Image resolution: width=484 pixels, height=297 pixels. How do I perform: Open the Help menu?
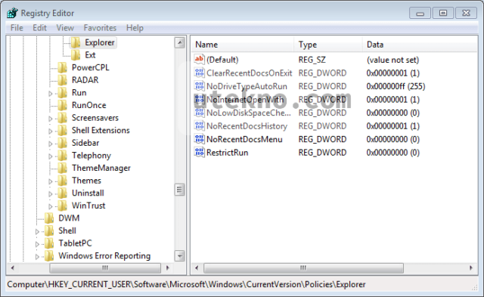click(135, 28)
